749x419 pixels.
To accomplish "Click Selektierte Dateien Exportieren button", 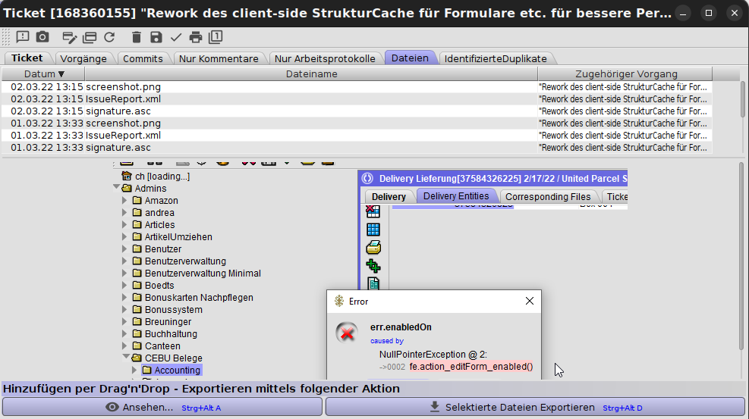I will 535,408.
